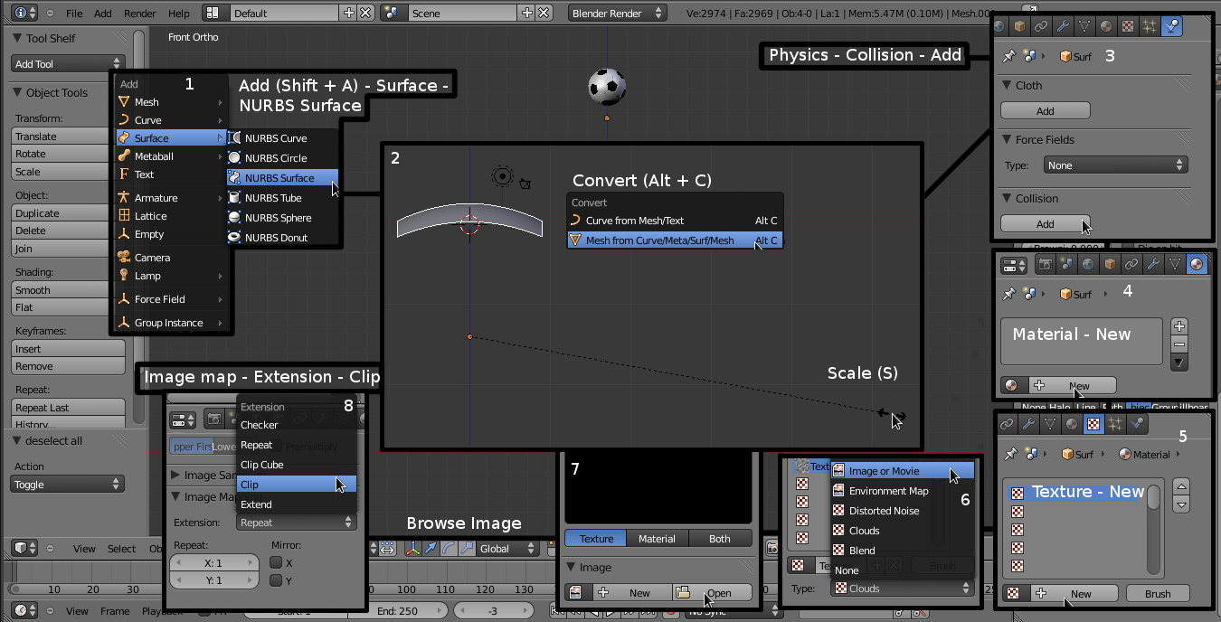Select the highlighted Texture tab above Surf Material breadcrumb

click(1093, 423)
